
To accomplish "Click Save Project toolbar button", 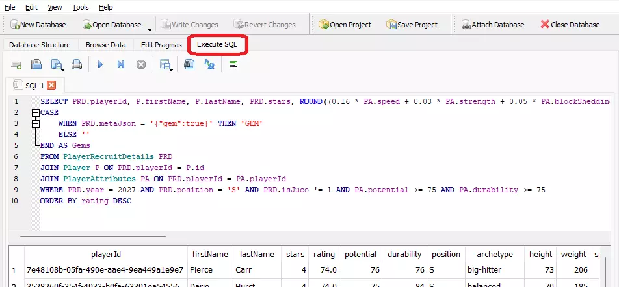I will coord(412,25).
